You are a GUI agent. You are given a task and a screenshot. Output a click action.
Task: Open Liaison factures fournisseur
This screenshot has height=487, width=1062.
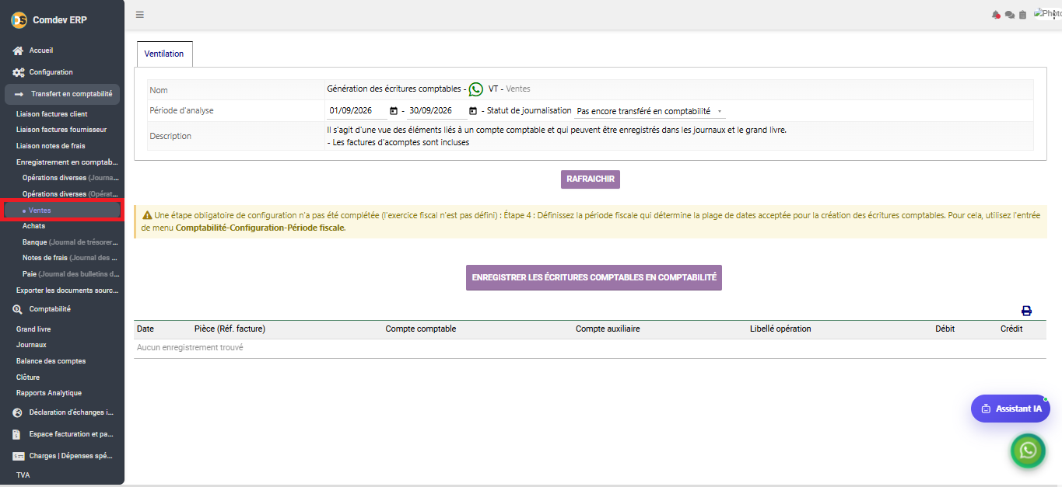coord(61,130)
